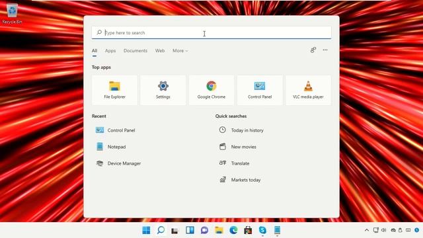Click the touch keyboard tray icon
The width and height of the screenshot is (423, 238).
click(408, 230)
